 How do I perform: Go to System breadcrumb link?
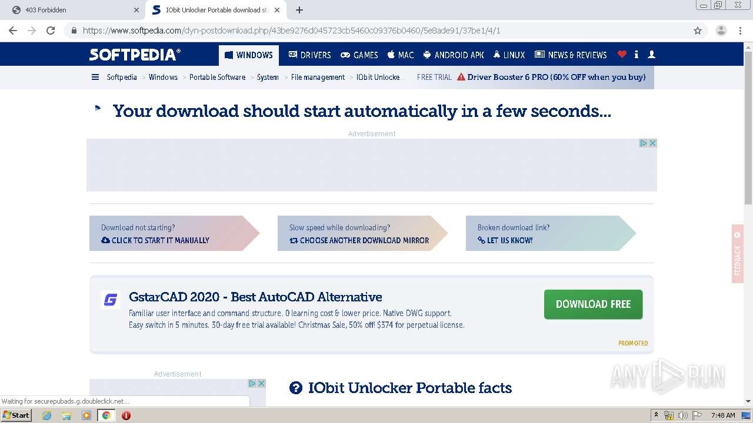coord(268,78)
